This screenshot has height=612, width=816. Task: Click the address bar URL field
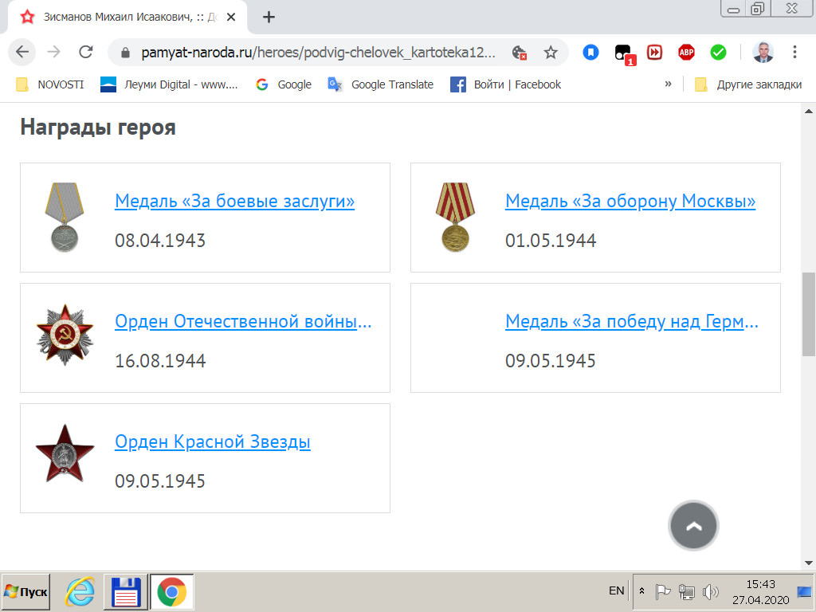[319, 53]
